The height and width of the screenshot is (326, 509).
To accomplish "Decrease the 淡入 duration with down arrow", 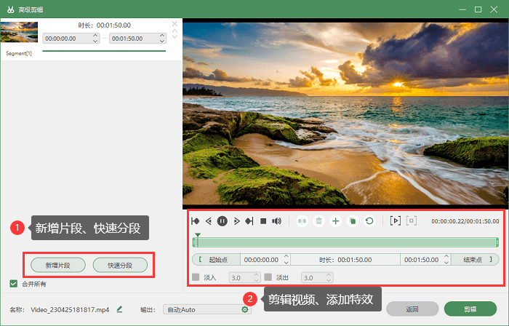I will point(257,280).
